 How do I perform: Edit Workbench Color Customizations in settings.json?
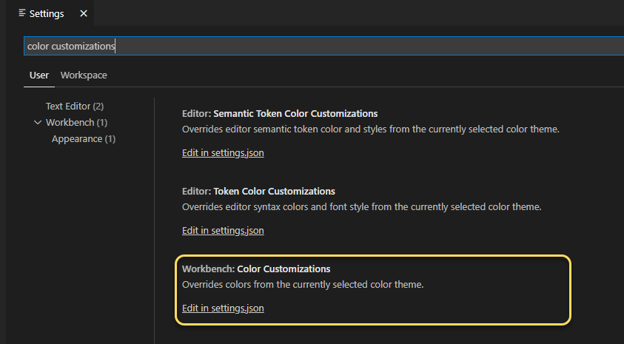point(223,308)
